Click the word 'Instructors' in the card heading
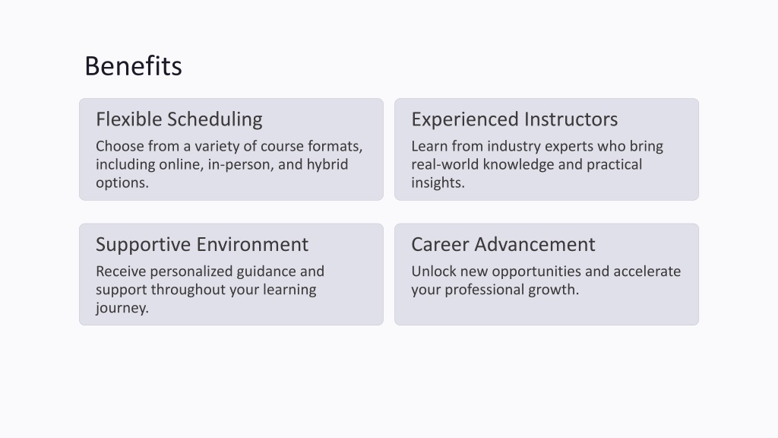778x438 pixels. click(571, 119)
